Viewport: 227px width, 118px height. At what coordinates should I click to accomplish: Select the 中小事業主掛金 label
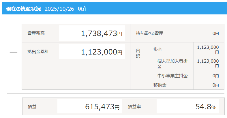172,76
